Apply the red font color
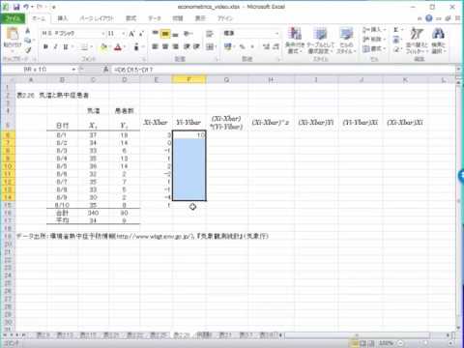 click(x=118, y=47)
